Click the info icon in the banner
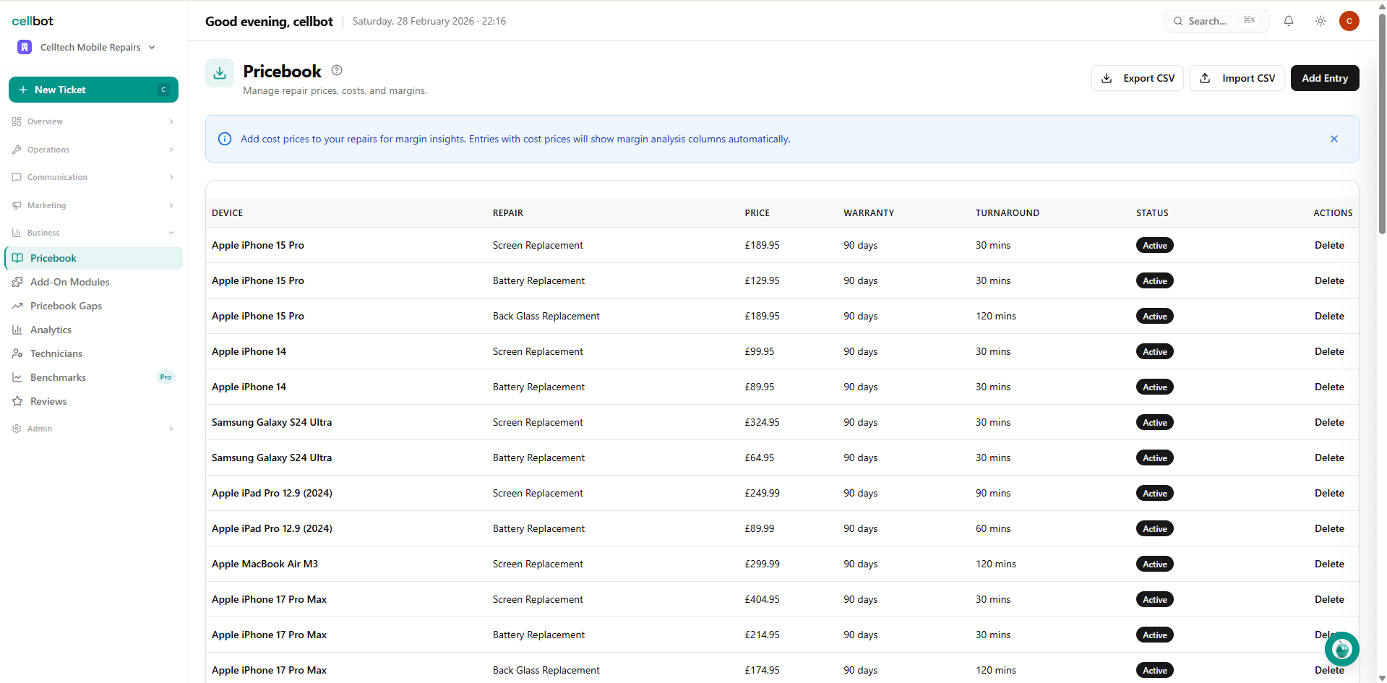Screen dimensions: 1387x683 click(x=225, y=139)
